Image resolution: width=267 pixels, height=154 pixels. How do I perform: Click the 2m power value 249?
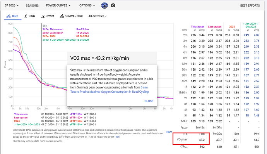point(246,35)
